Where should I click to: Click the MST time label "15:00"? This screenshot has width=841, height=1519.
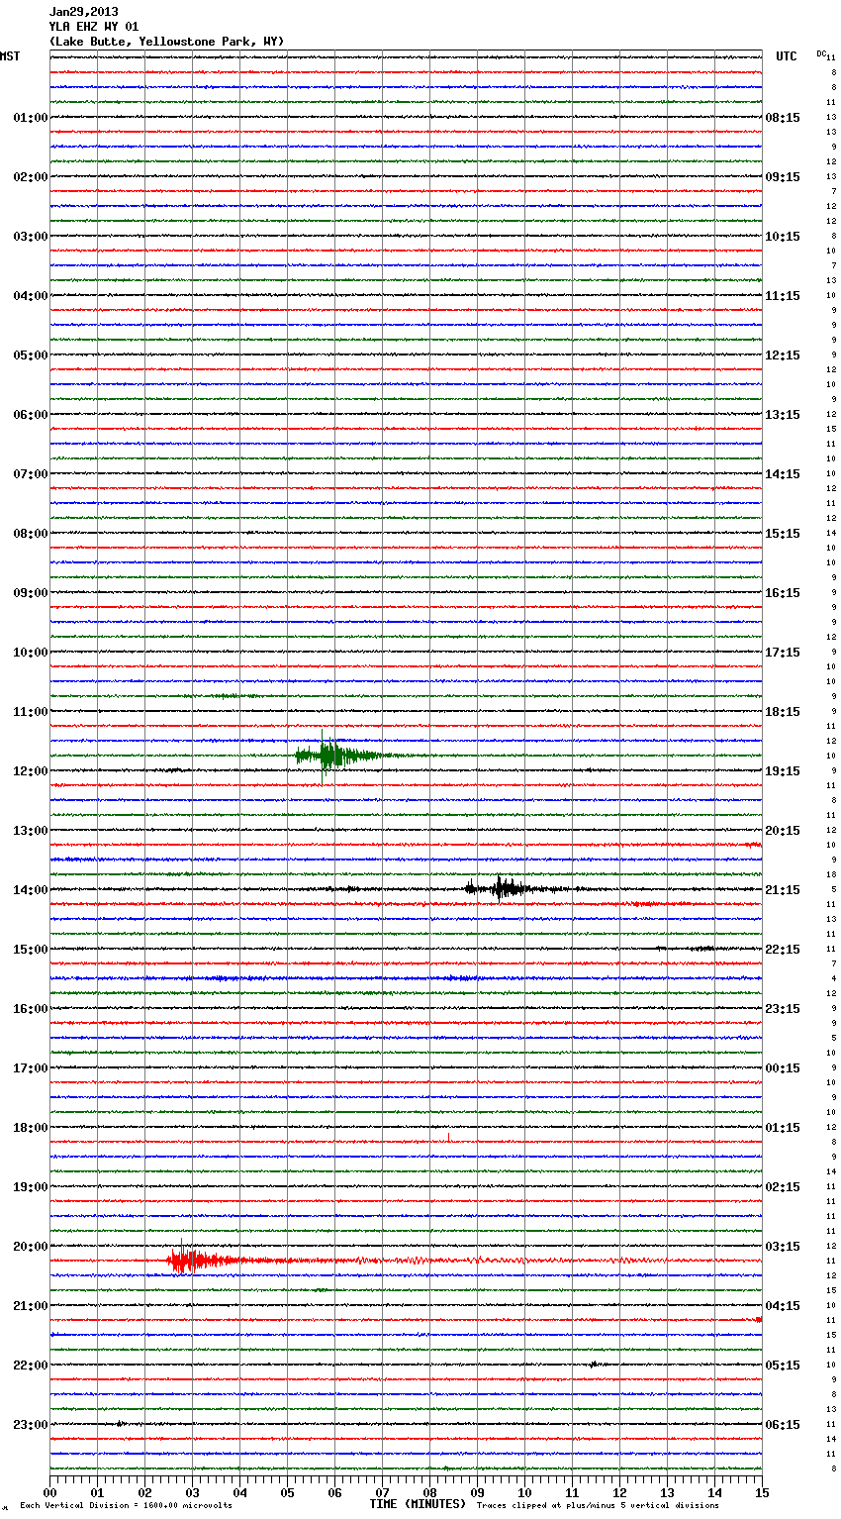[x=31, y=950]
